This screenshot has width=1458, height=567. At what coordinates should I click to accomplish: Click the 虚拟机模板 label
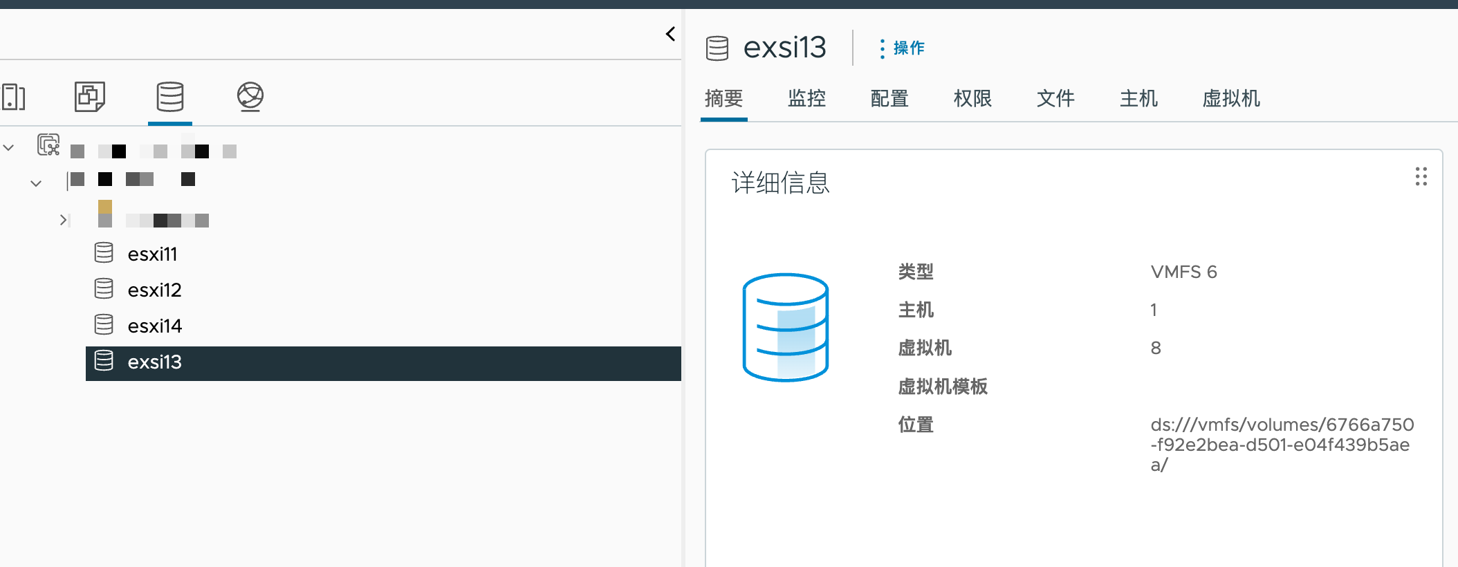942,387
